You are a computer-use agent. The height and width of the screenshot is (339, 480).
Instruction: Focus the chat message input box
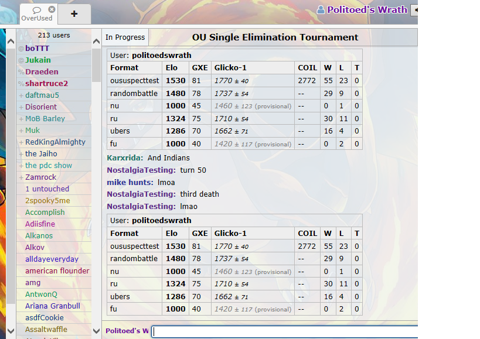(x=284, y=331)
